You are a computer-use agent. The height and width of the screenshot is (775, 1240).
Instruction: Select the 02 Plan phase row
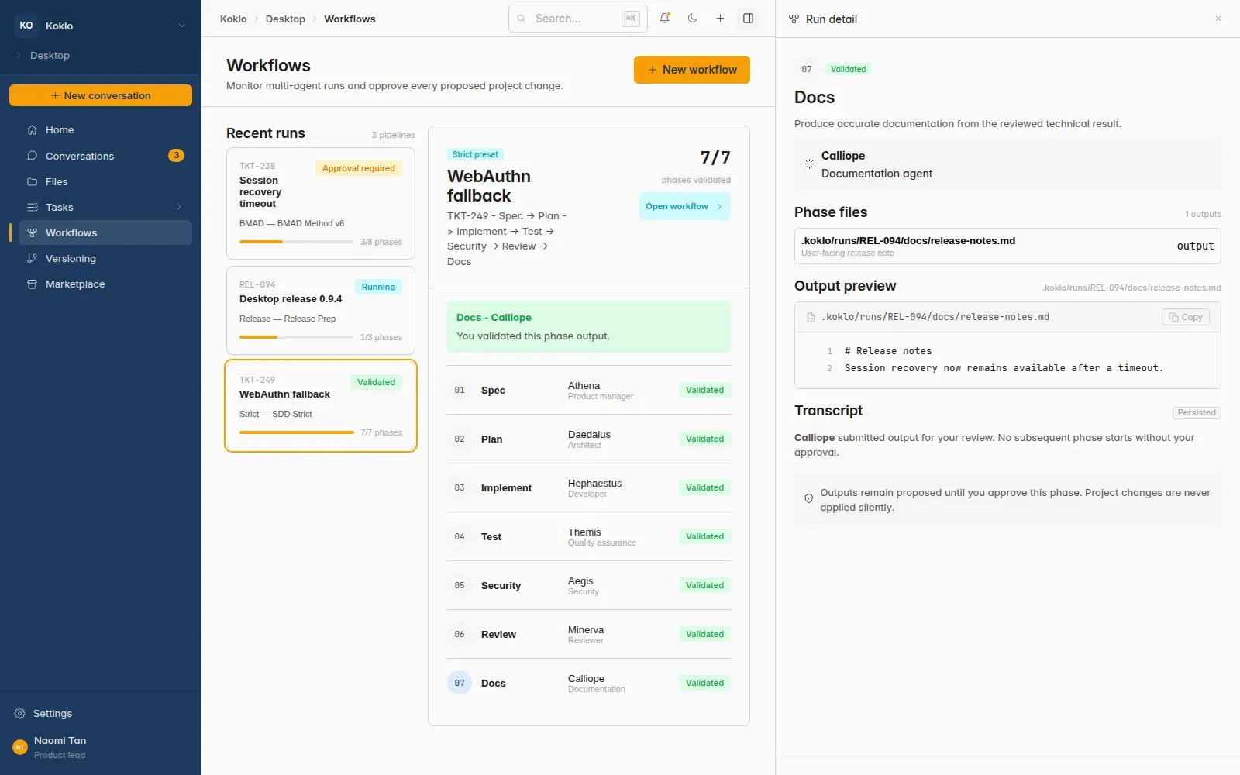pyautogui.click(x=589, y=439)
